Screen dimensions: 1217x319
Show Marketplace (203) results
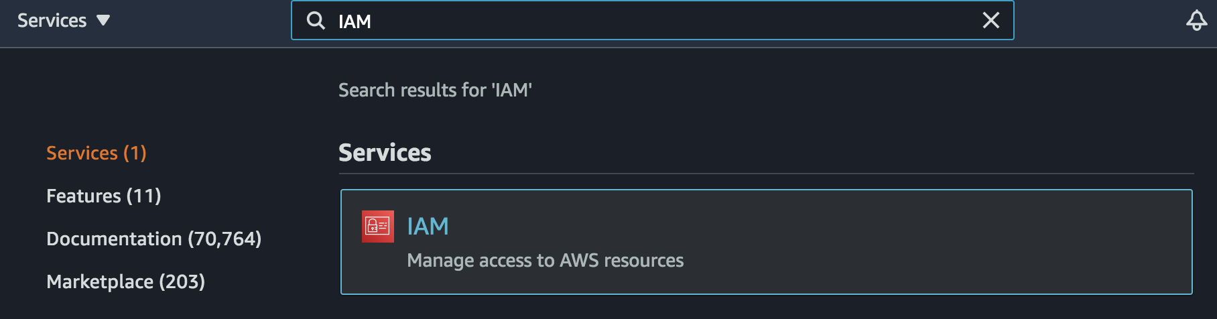(126, 281)
